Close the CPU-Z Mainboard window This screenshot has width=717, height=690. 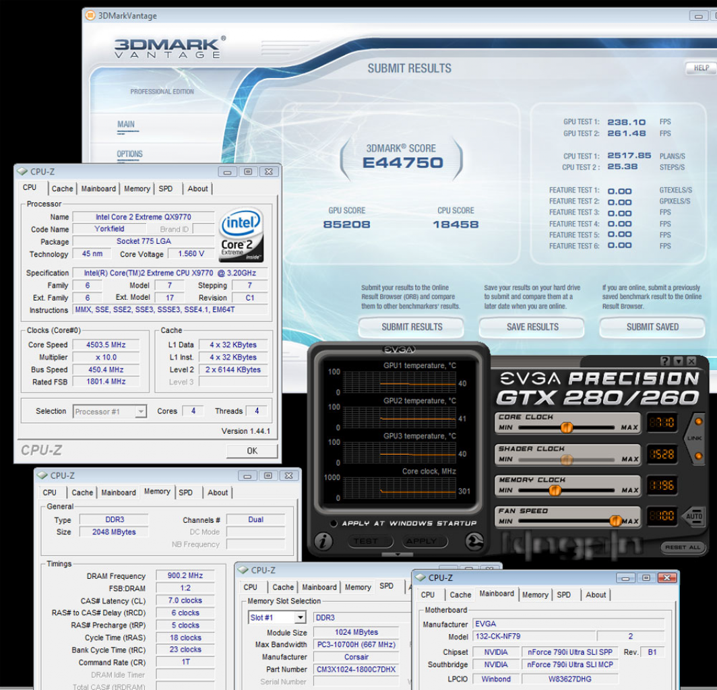667,578
